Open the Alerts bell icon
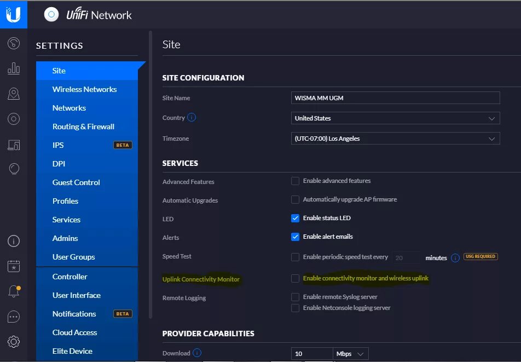521x362 pixels. [14, 291]
